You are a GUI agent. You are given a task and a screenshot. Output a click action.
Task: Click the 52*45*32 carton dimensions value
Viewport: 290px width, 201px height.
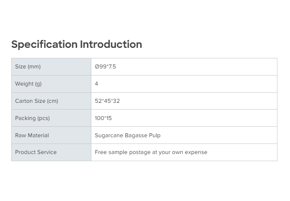coord(107,101)
